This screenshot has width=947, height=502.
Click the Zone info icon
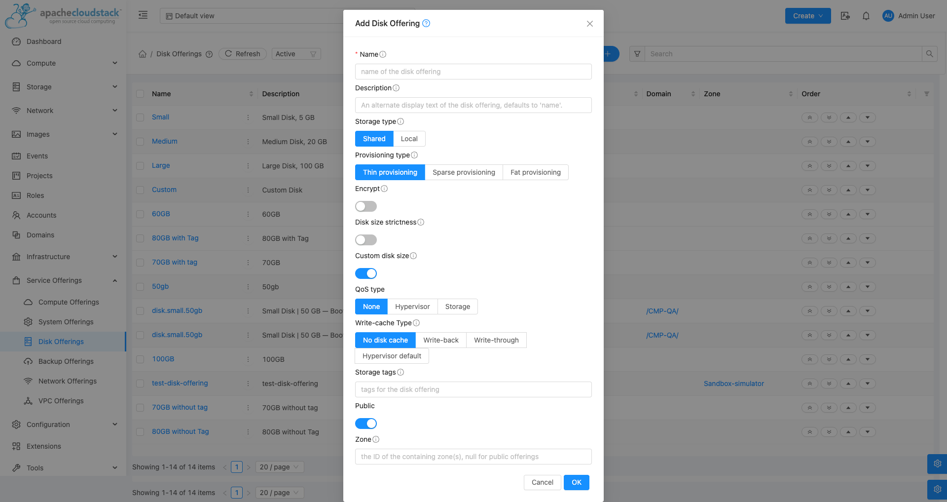(376, 439)
